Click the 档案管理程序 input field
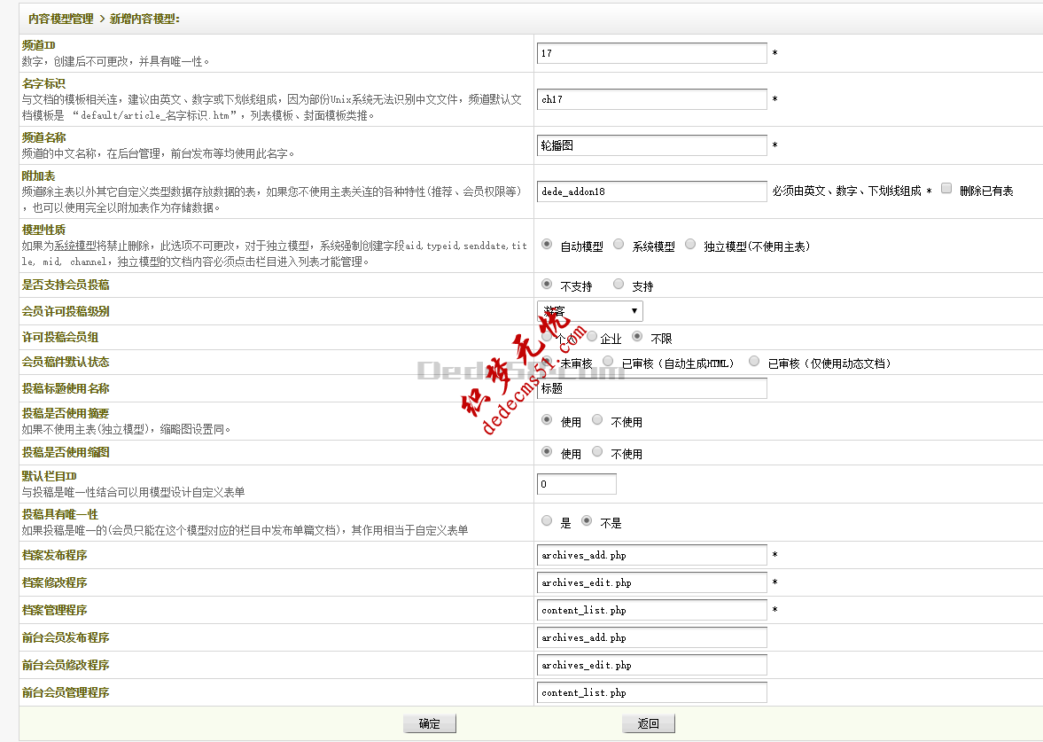This screenshot has height=742, width=1043. 651,610
